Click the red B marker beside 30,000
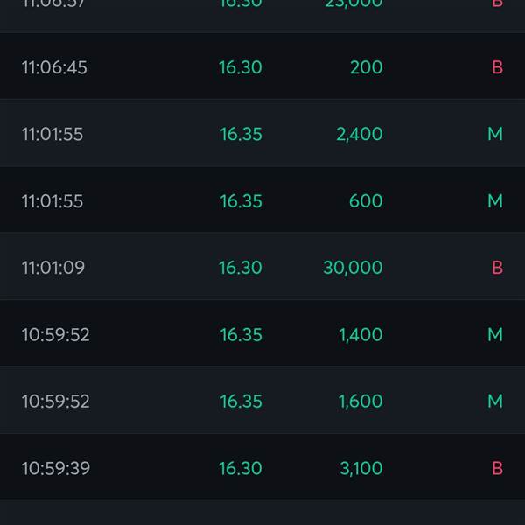525x525 pixels. click(497, 268)
